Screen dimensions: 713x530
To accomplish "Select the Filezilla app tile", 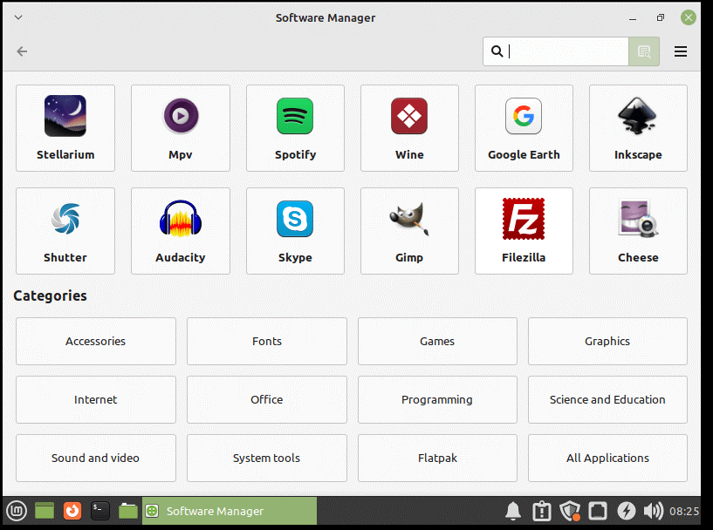I will tap(524, 231).
